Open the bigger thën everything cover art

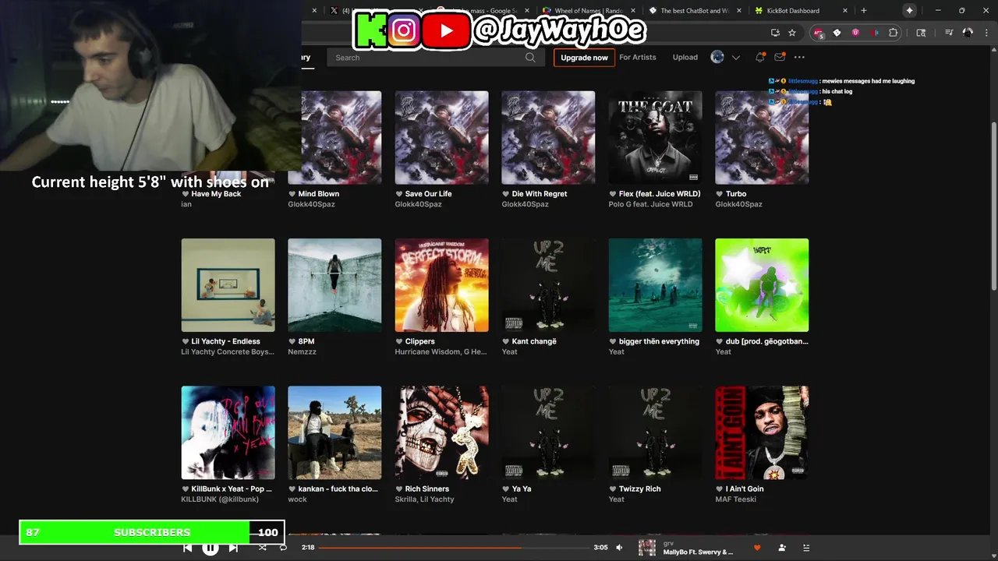(x=655, y=285)
